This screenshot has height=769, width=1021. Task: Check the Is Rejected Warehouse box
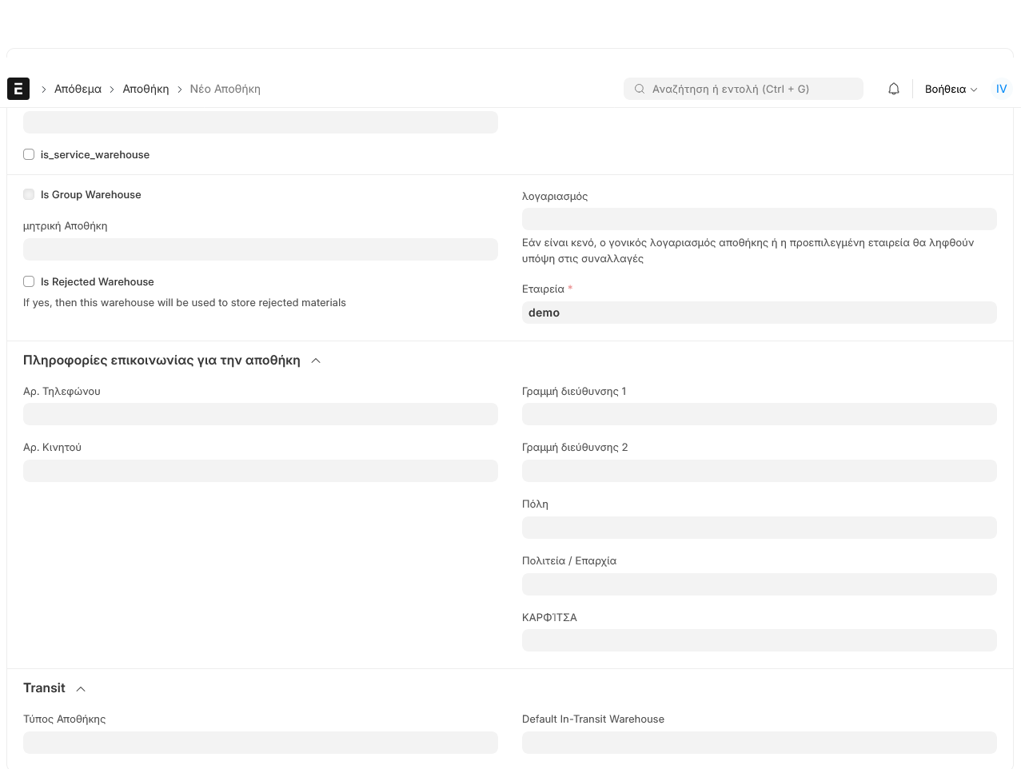29,281
